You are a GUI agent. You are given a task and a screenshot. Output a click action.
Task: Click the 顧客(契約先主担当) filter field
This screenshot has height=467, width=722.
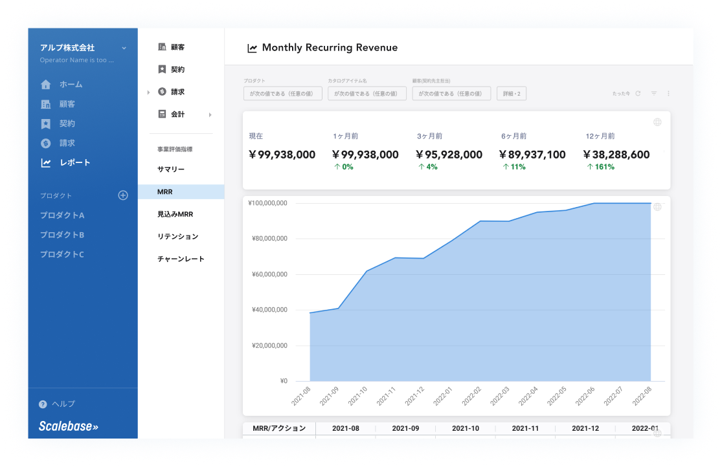click(451, 94)
